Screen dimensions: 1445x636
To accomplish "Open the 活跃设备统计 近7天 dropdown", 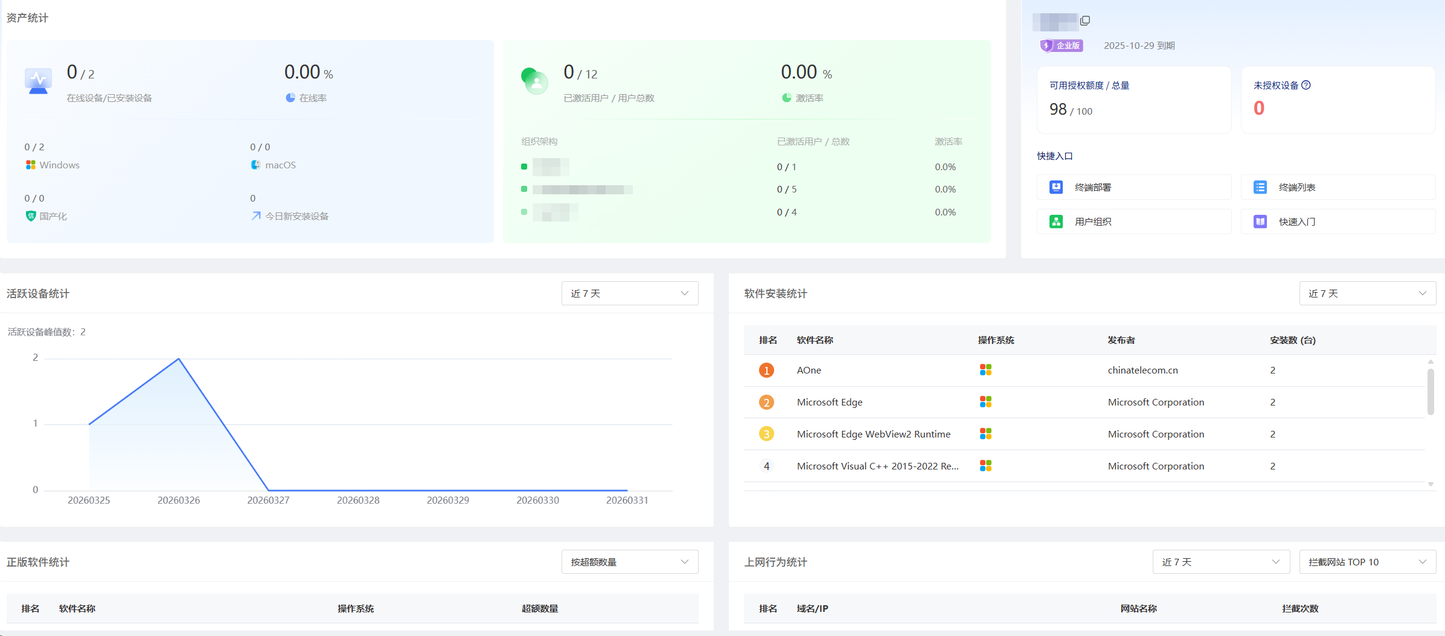I will (x=629, y=293).
